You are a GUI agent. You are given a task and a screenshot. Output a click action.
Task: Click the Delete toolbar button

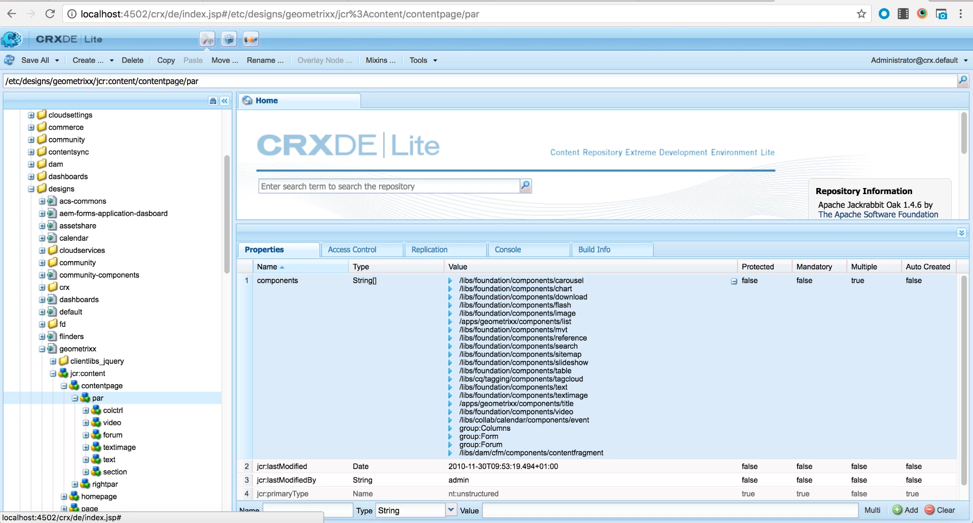tap(133, 60)
